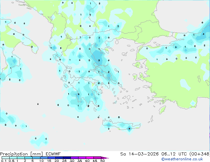
Task: Click the 15–20 mm legend swatch
Action: pos(51,158)
